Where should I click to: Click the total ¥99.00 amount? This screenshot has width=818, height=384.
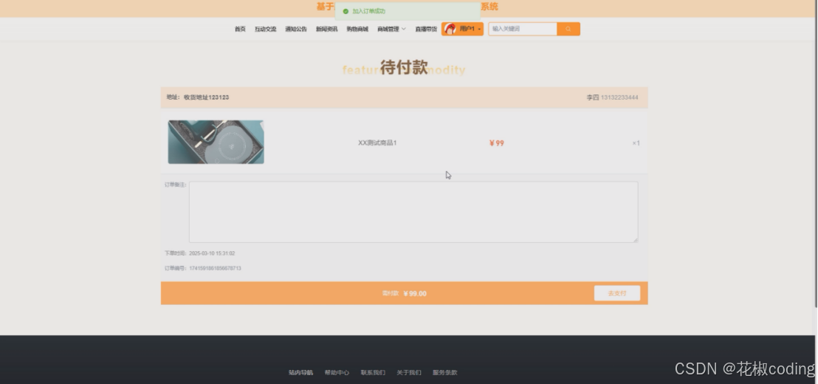(415, 294)
